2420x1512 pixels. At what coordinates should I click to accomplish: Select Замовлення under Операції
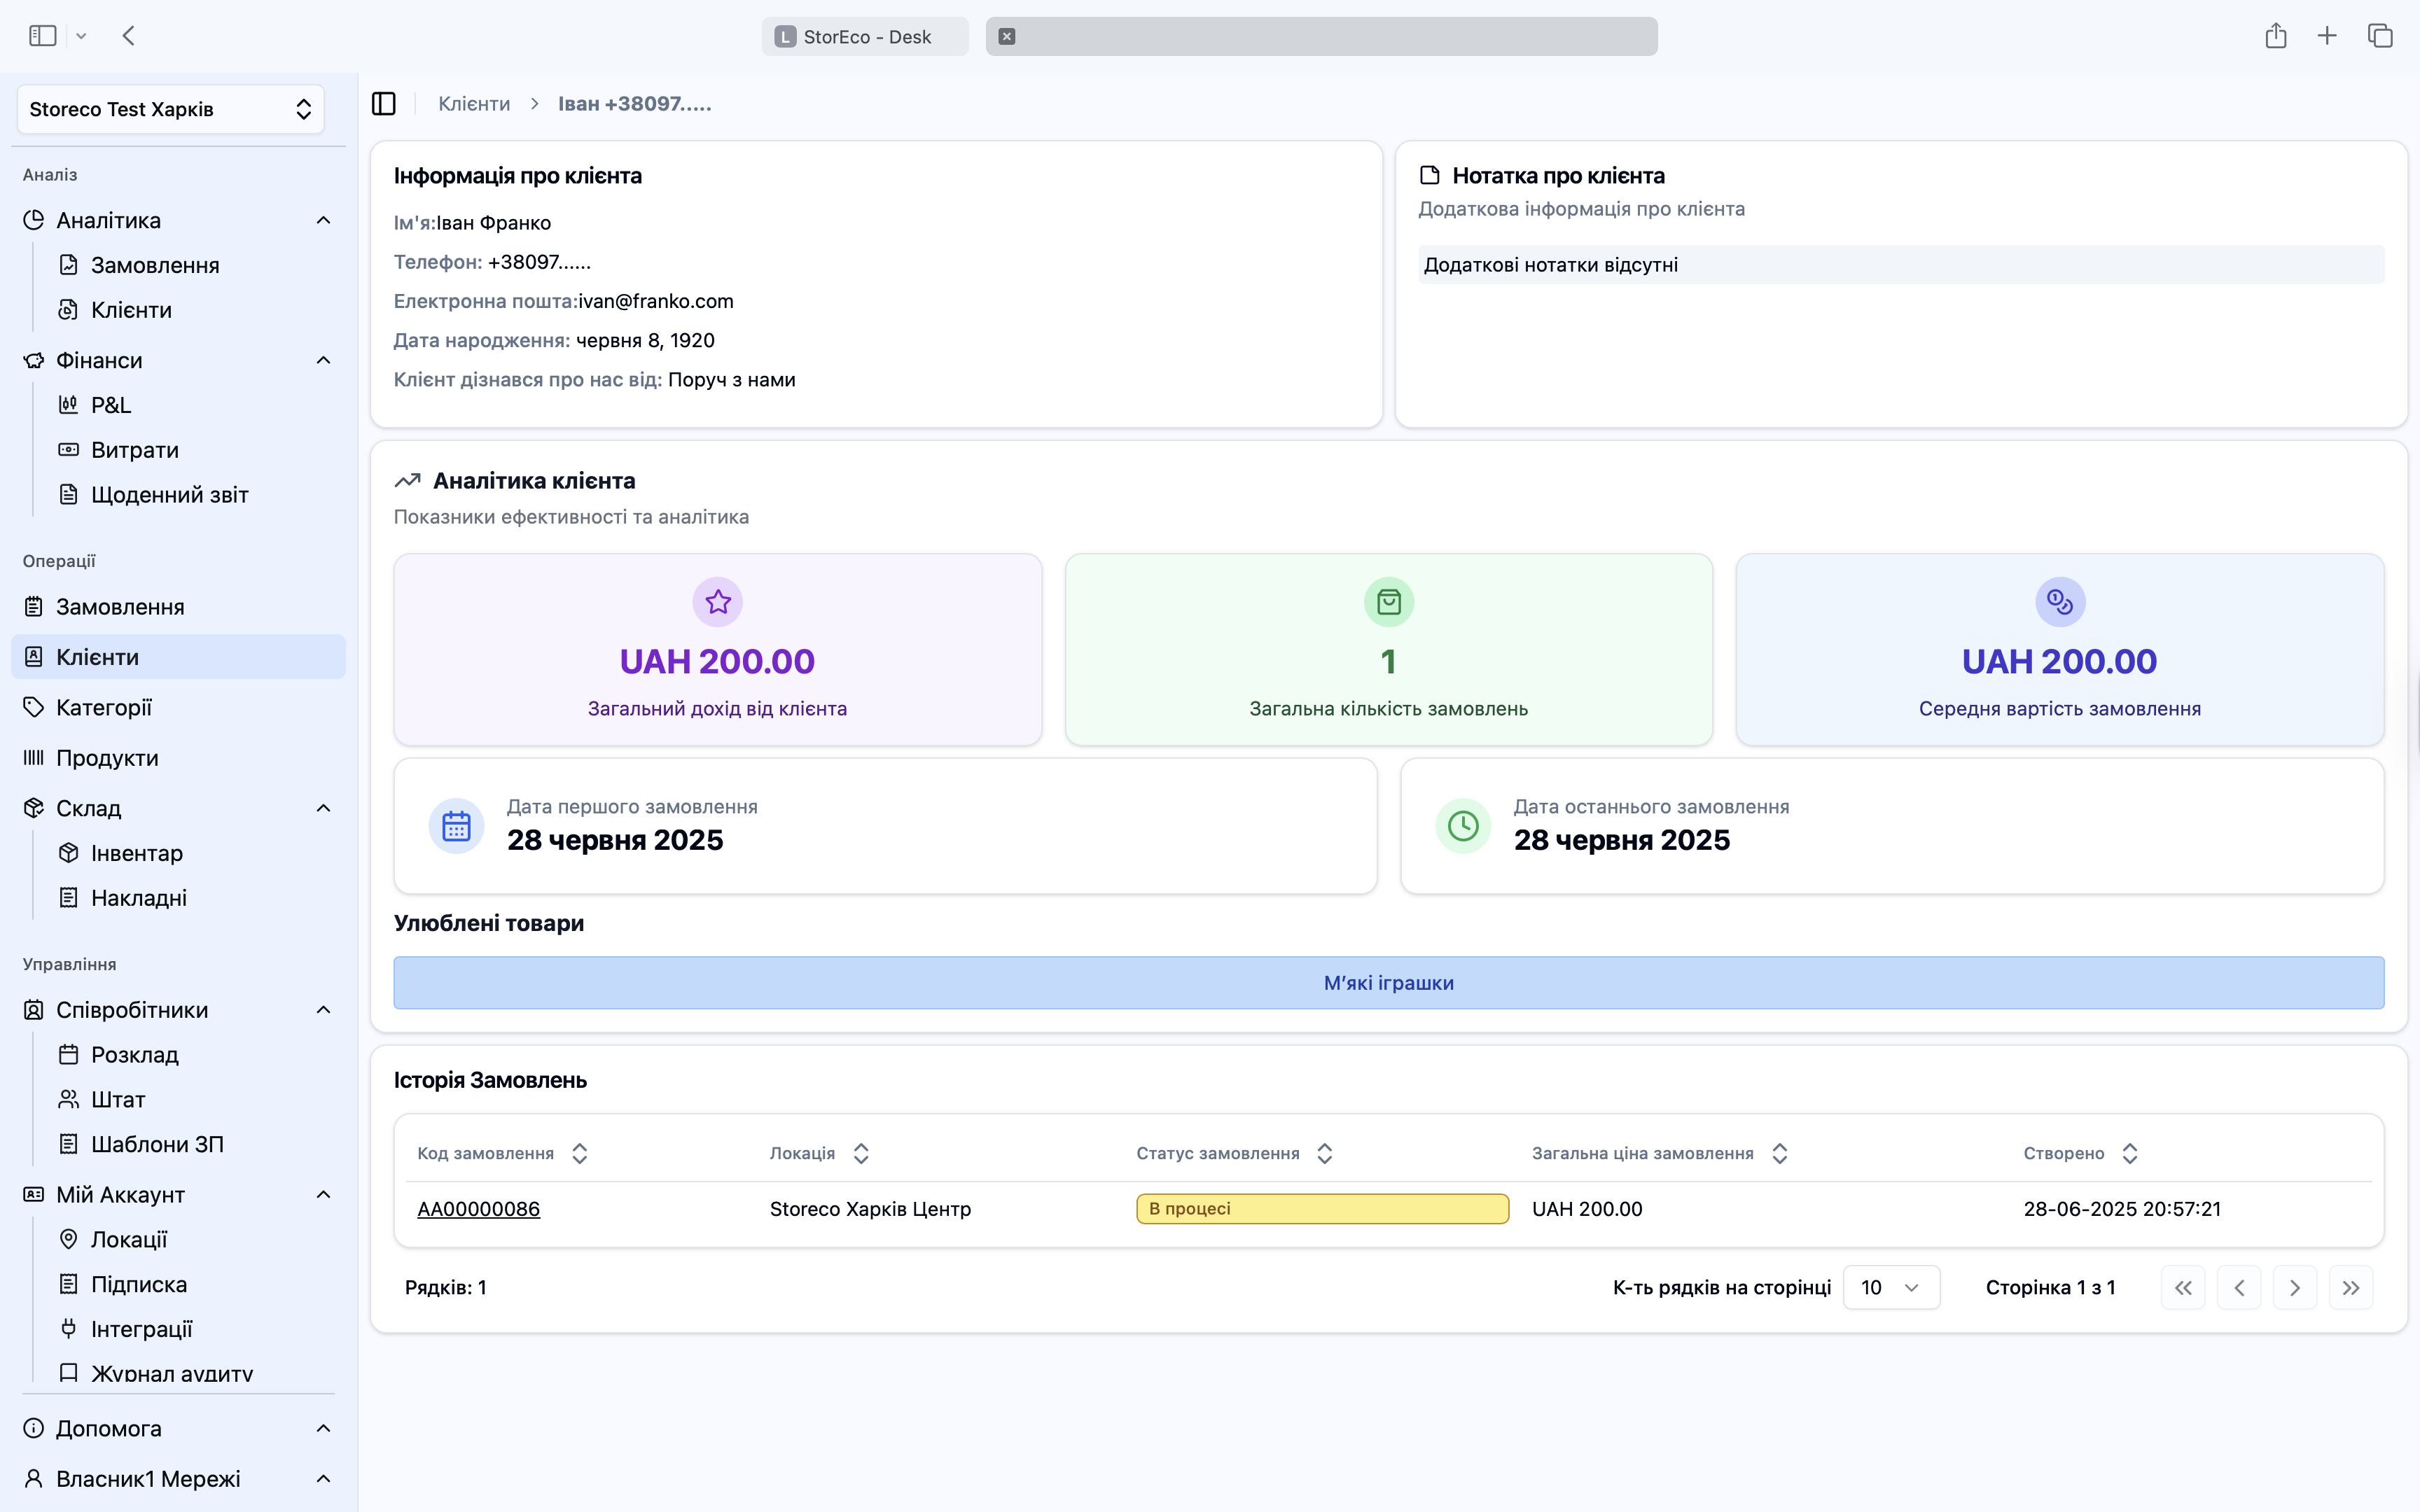(x=120, y=607)
